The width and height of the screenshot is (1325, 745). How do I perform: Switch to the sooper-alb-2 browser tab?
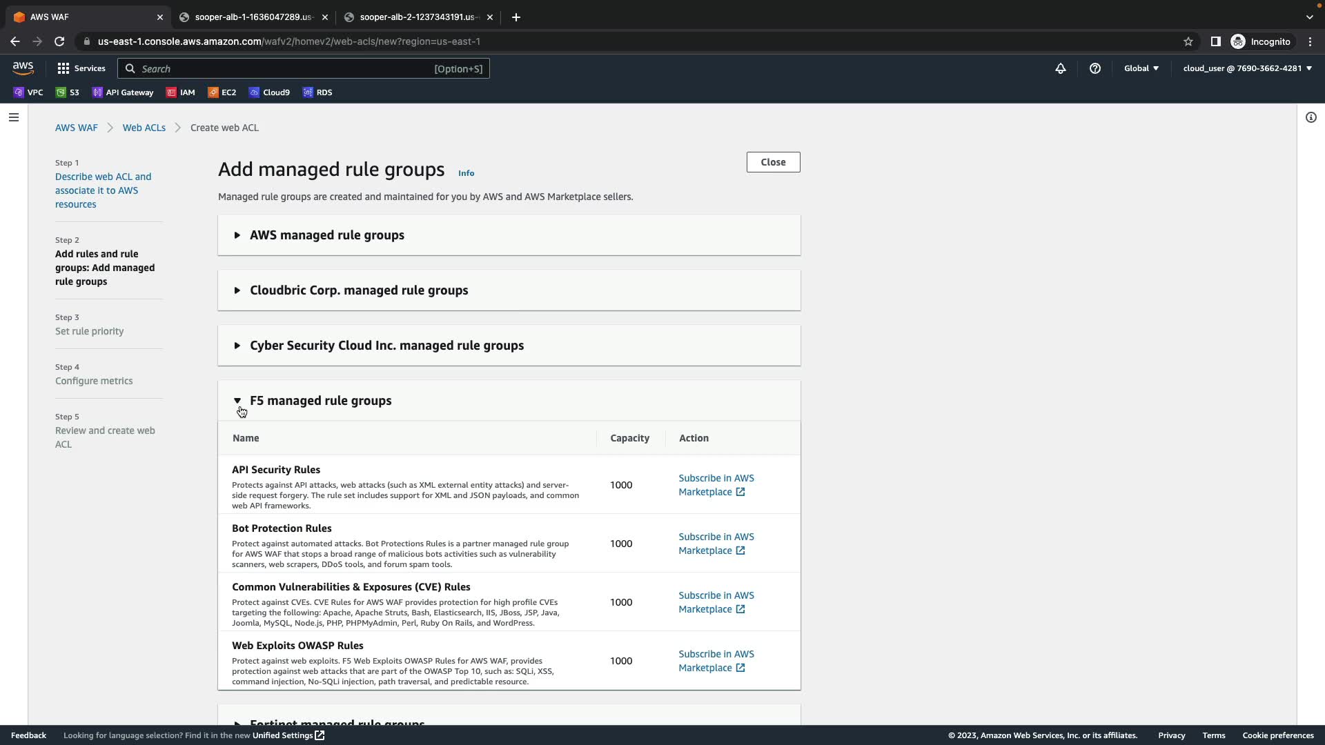(x=417, y=17)
